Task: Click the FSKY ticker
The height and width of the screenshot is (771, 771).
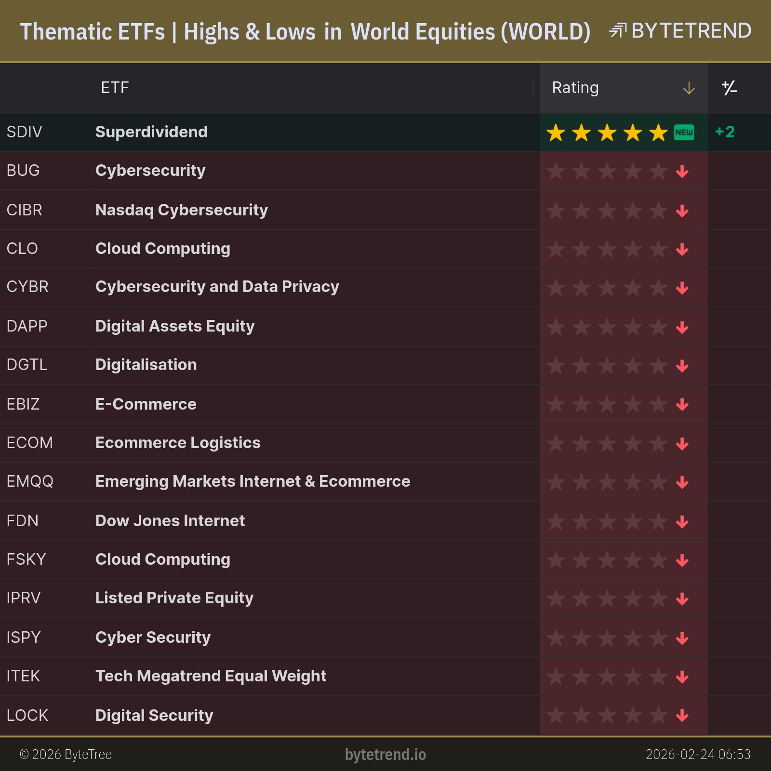Action: coord(26,559)
